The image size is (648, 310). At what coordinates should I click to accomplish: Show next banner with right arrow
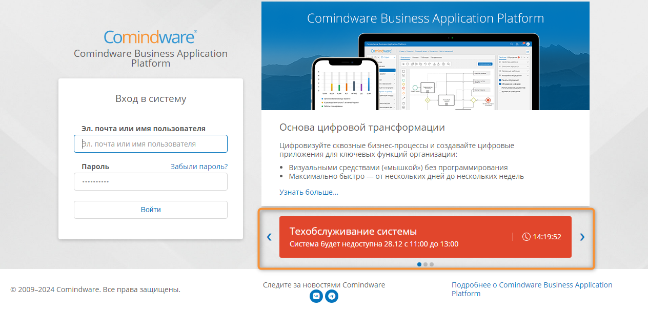click(582, 237)
